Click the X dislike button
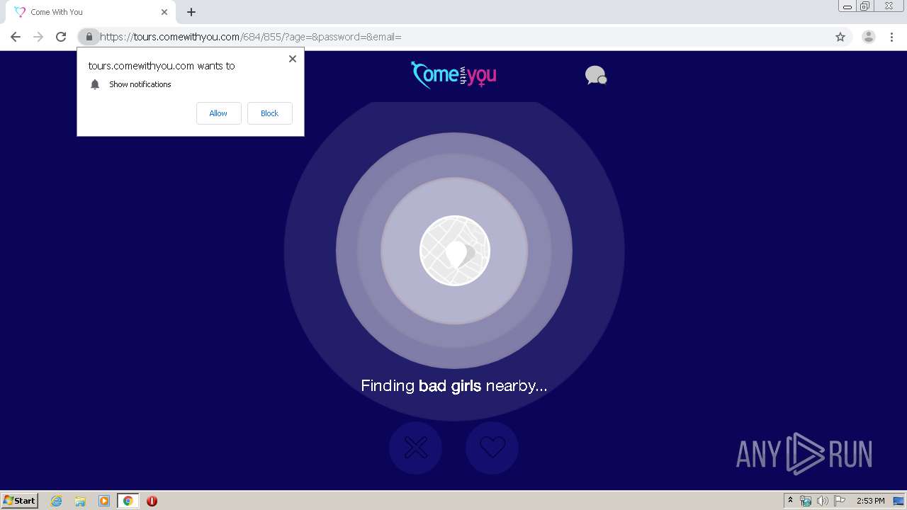The image size is (907, 510). 415,448
